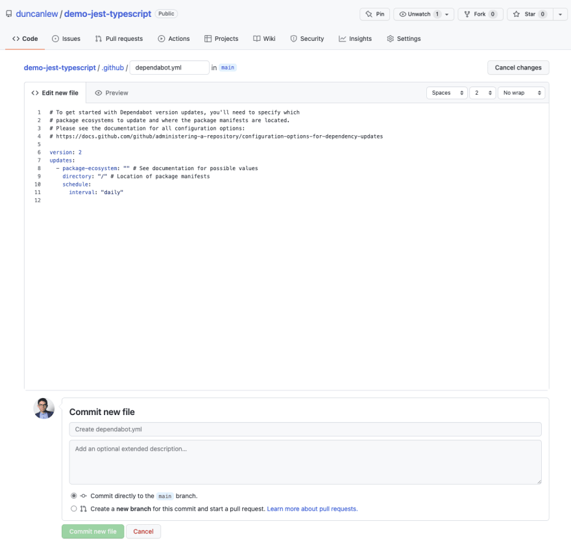Select the Edit new file tab
Screen dimensions: 571x543
pyautogui.click(x=55, y=93)
